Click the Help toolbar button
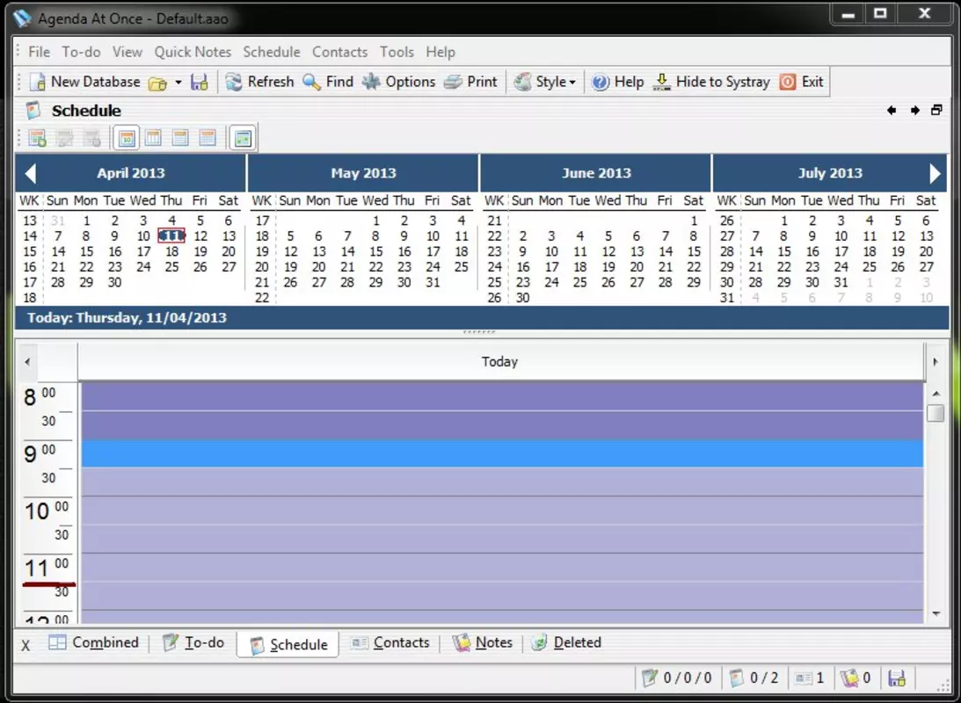 [618, 82]
